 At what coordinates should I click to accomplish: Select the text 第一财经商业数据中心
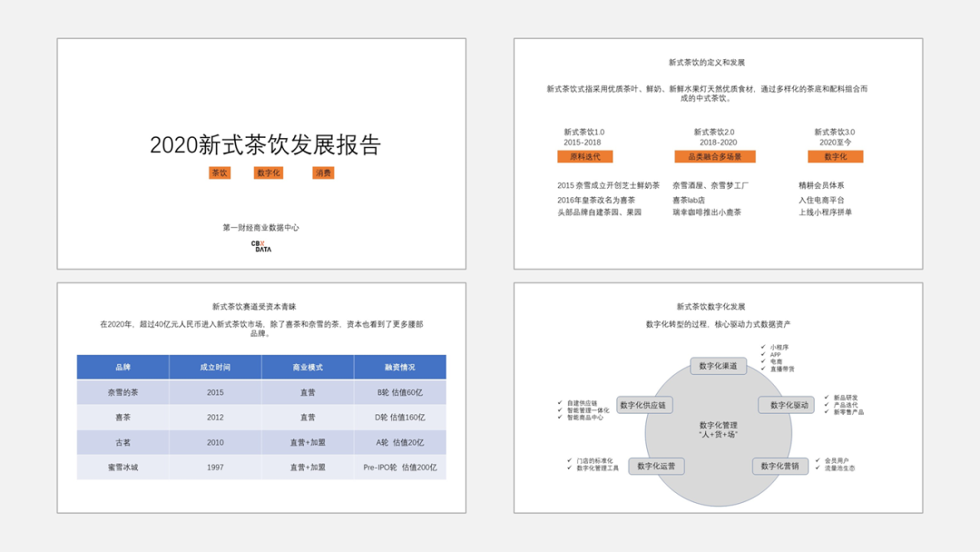click(260, 228)
